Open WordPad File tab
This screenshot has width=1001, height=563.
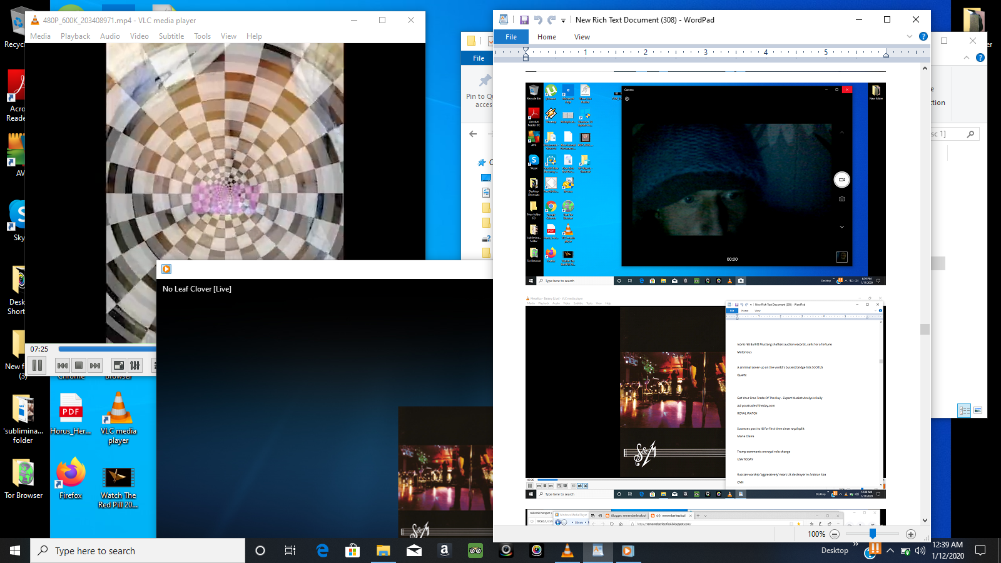(x=511, y=37)
